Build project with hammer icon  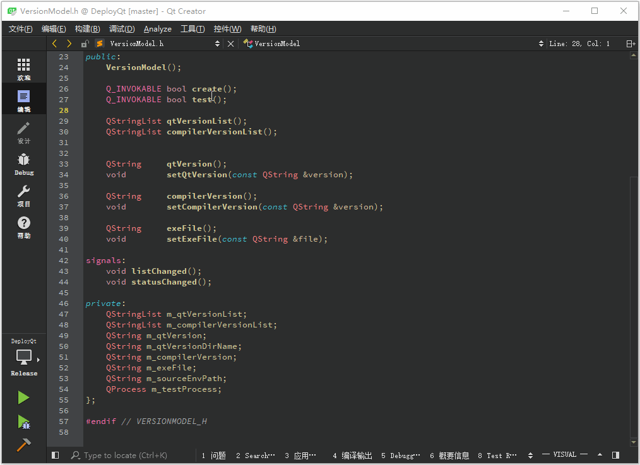[24, 445]
